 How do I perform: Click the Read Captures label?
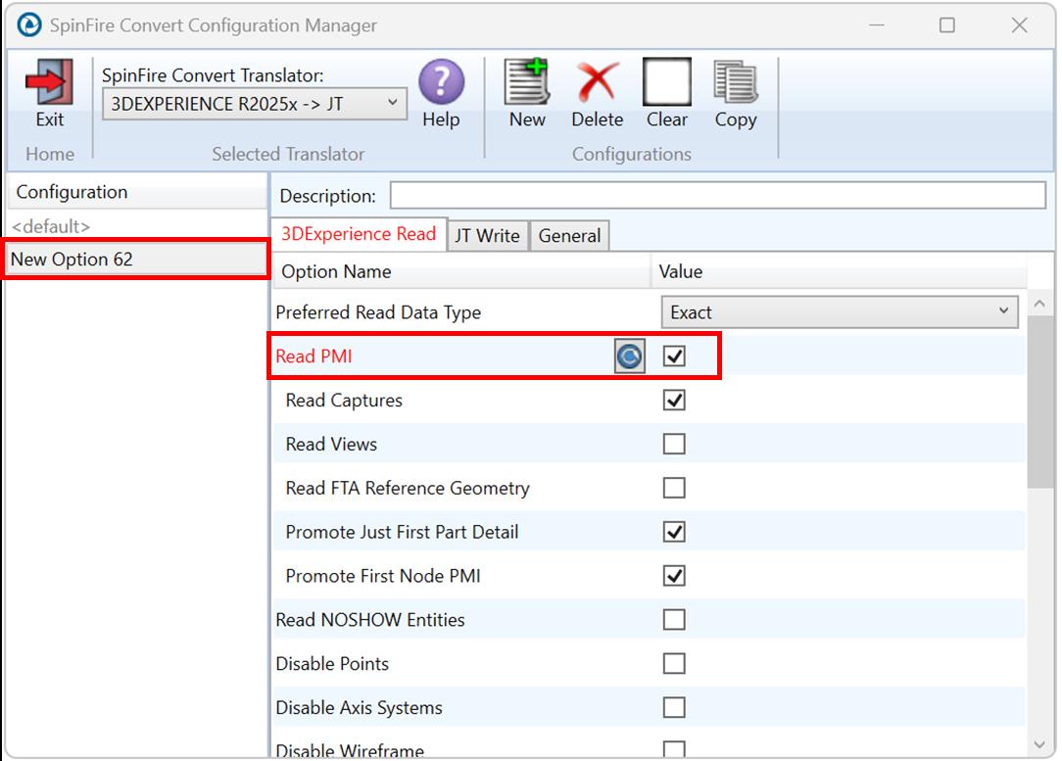point(344,401)
